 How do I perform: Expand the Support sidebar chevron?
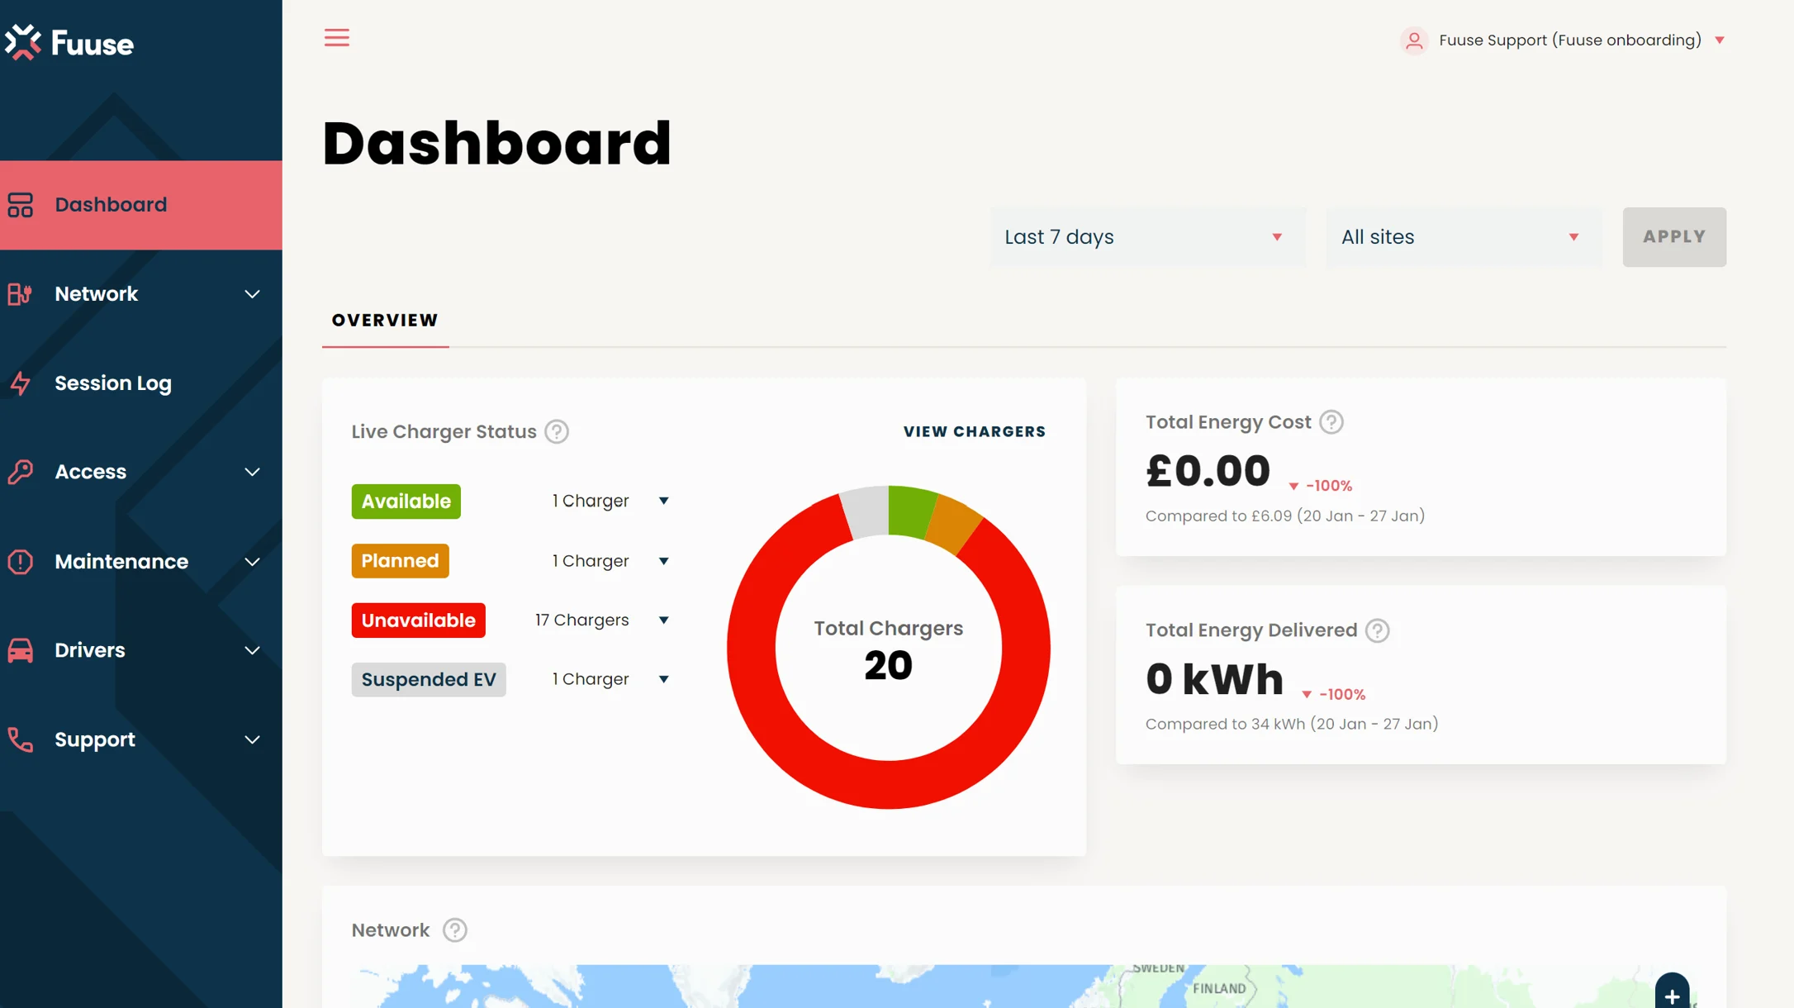click(x=253, y=739)
